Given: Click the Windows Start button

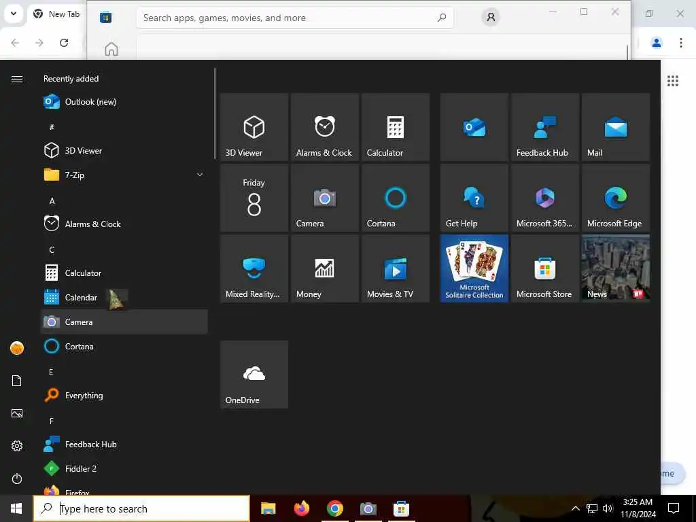Looking at the screenshot, I should pyautogui.click(x=16, y=508).
